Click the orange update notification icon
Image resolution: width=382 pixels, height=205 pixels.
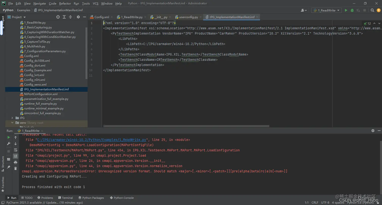pyautogui.click(x=378, y=10)
